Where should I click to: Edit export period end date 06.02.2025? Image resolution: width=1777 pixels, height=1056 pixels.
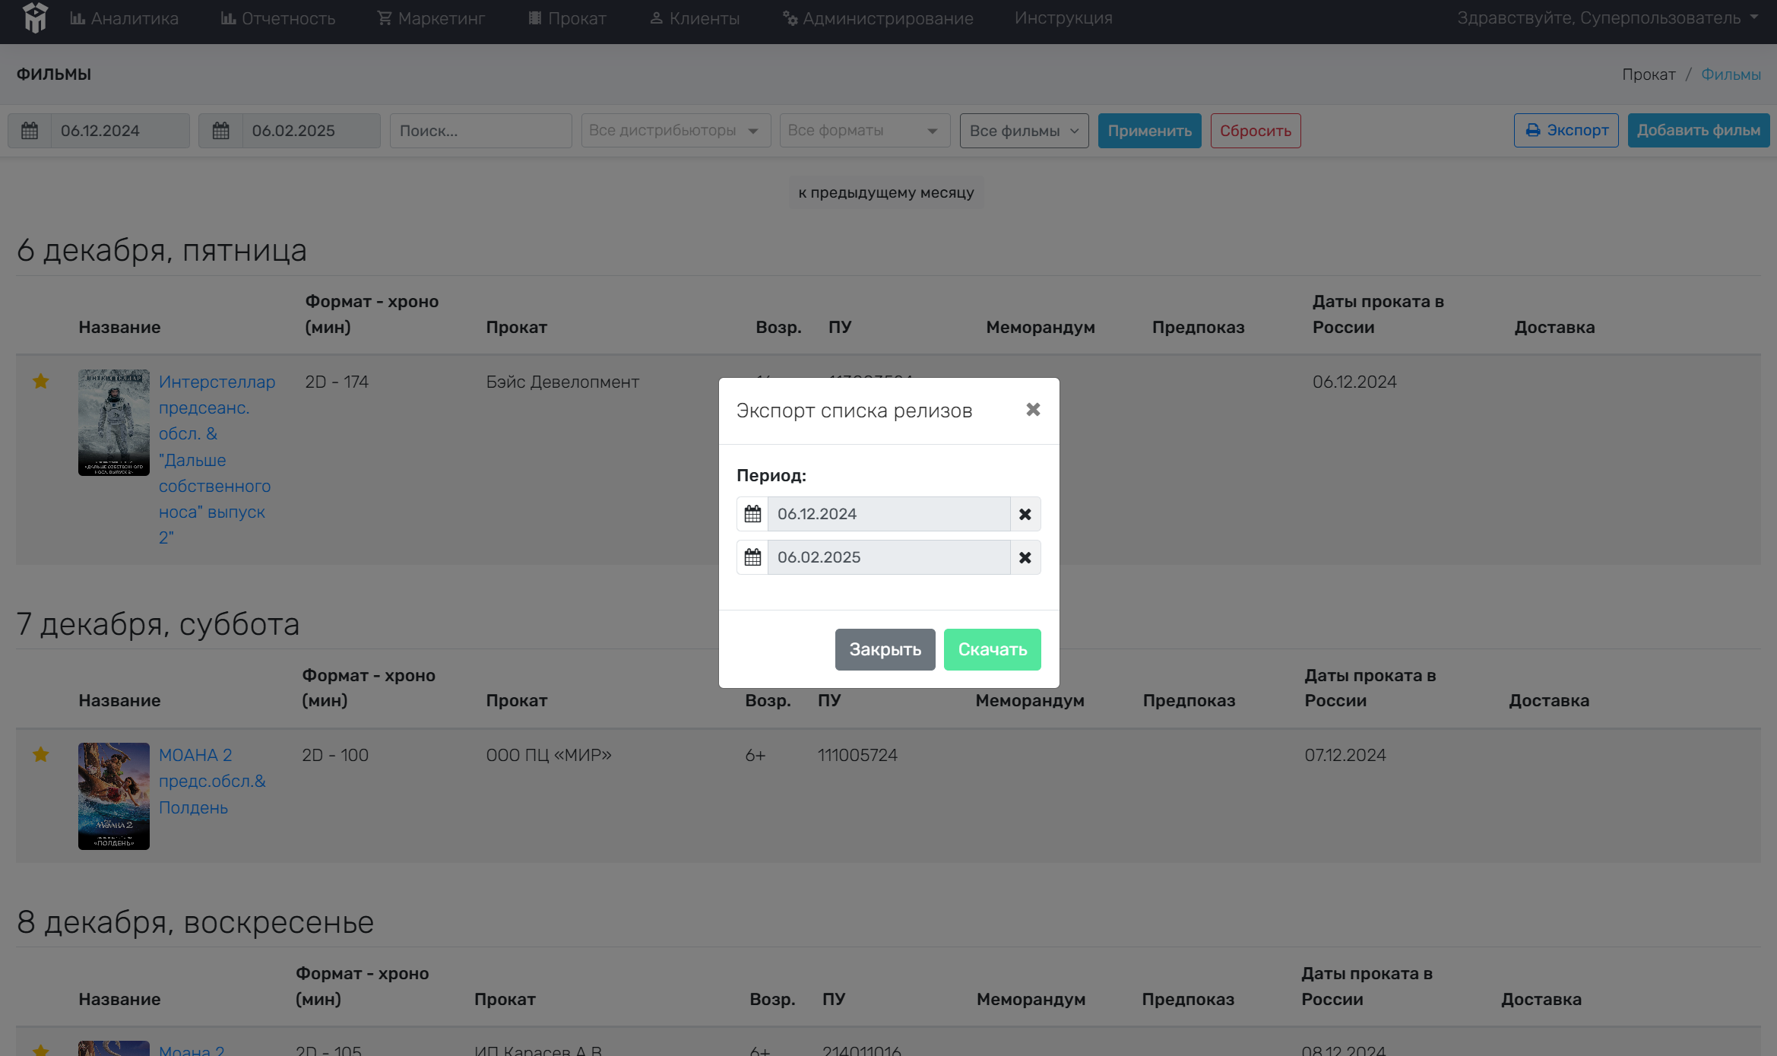888,557
